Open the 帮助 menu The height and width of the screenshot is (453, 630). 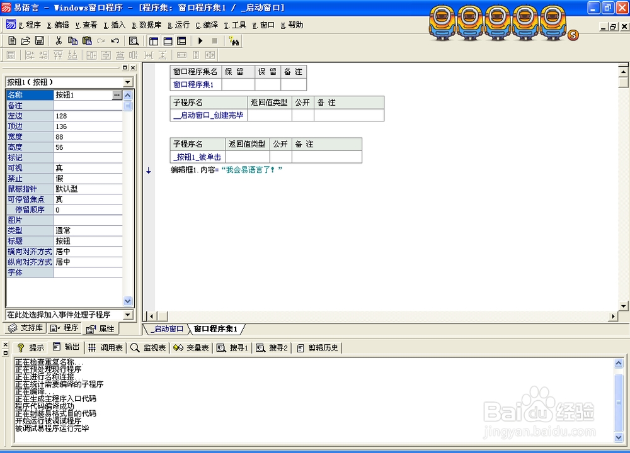tap(292, 25)
